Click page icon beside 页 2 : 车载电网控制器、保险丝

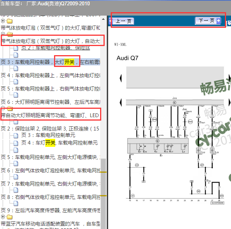click(16, 48)
